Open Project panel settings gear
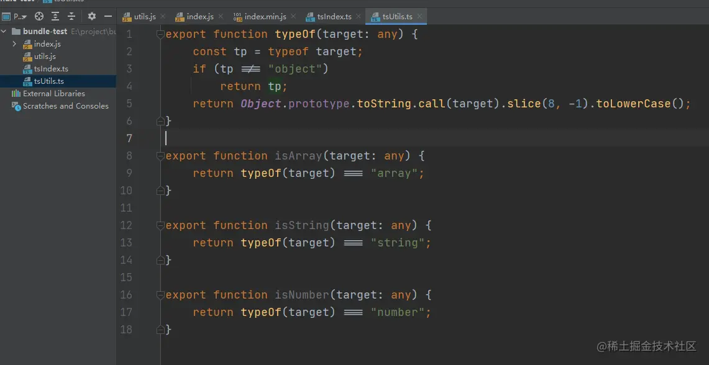Image resolution: width=709 pixels, height=365 pixels. click(92, 17)
